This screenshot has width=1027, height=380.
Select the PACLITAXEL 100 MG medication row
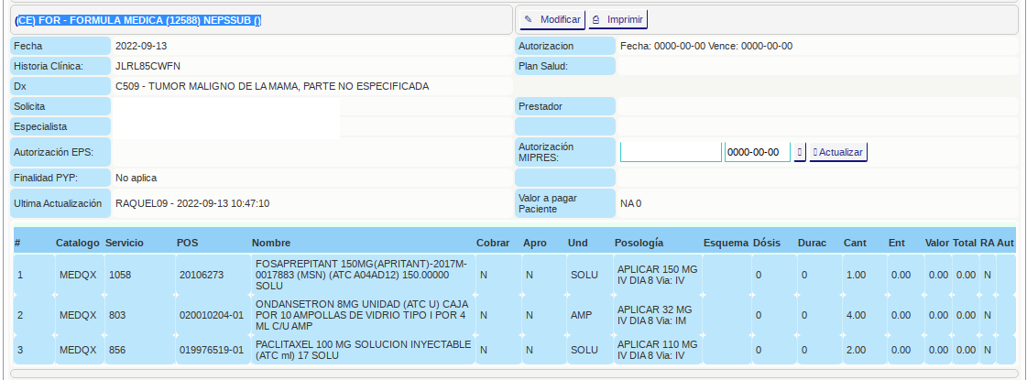362,350
